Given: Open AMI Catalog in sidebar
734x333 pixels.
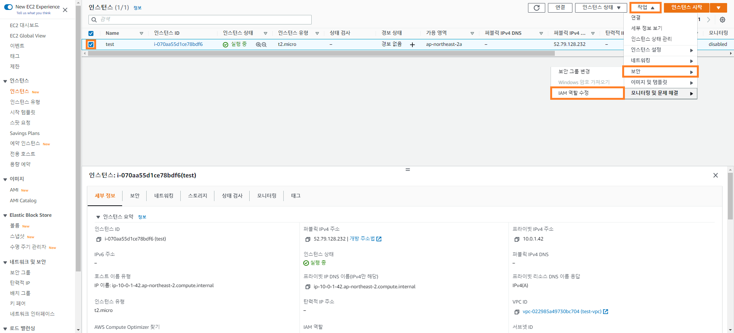Looking at the screenshot, I should coord(23,201).
